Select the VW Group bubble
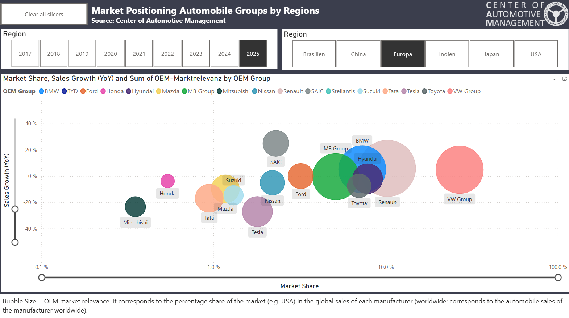Viewport: 569px width, 318px height. coord(460,170)
